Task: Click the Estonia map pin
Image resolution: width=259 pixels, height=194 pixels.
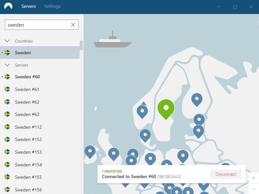Action: [199, 119]
